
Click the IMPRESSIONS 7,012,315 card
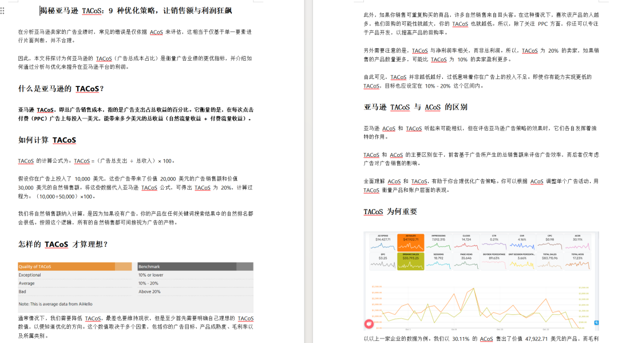coord(438,242)
